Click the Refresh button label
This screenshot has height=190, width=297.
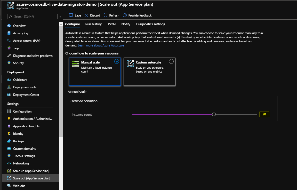pos(114,15)
